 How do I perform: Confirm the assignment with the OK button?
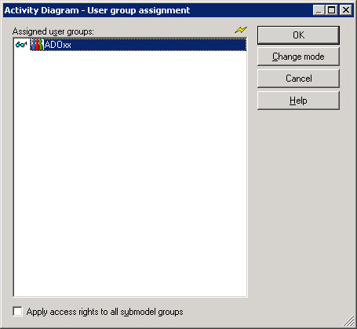point(298,35)
